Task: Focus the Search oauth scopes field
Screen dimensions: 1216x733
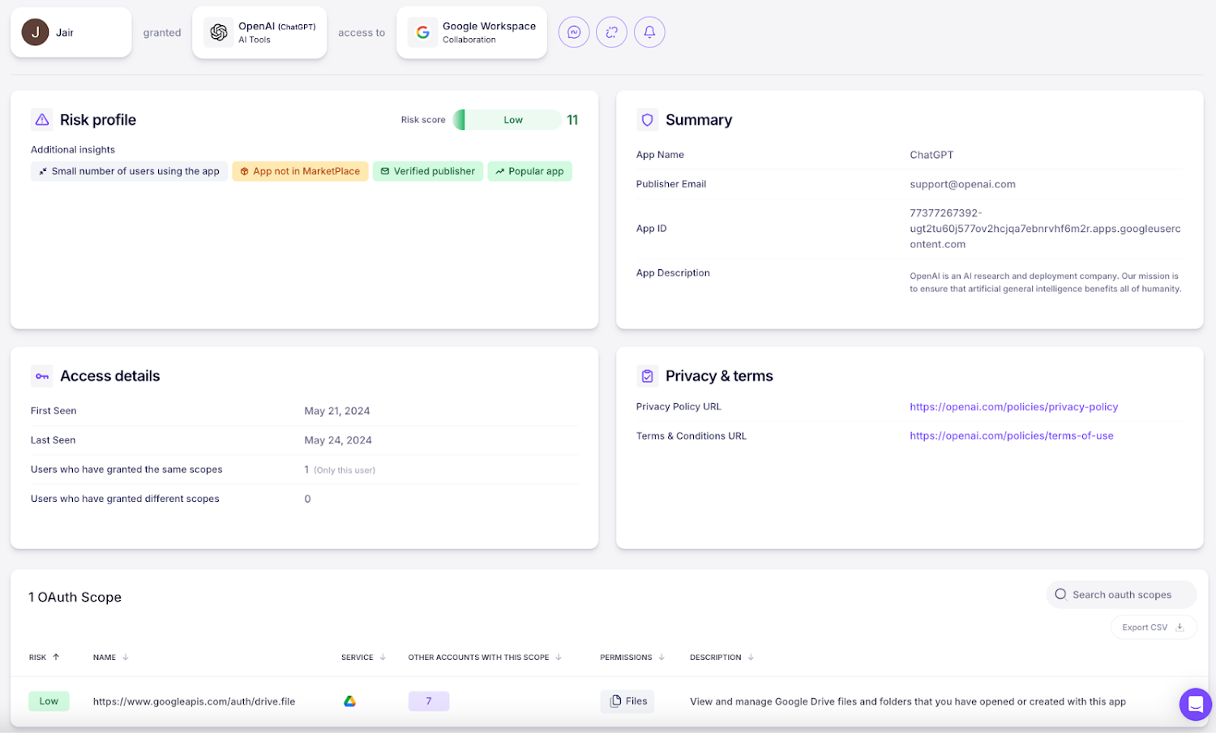Action: (x=1121, y=595)
